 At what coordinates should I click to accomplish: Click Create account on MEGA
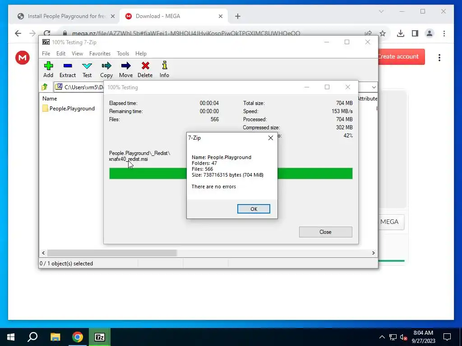[401, 56]
